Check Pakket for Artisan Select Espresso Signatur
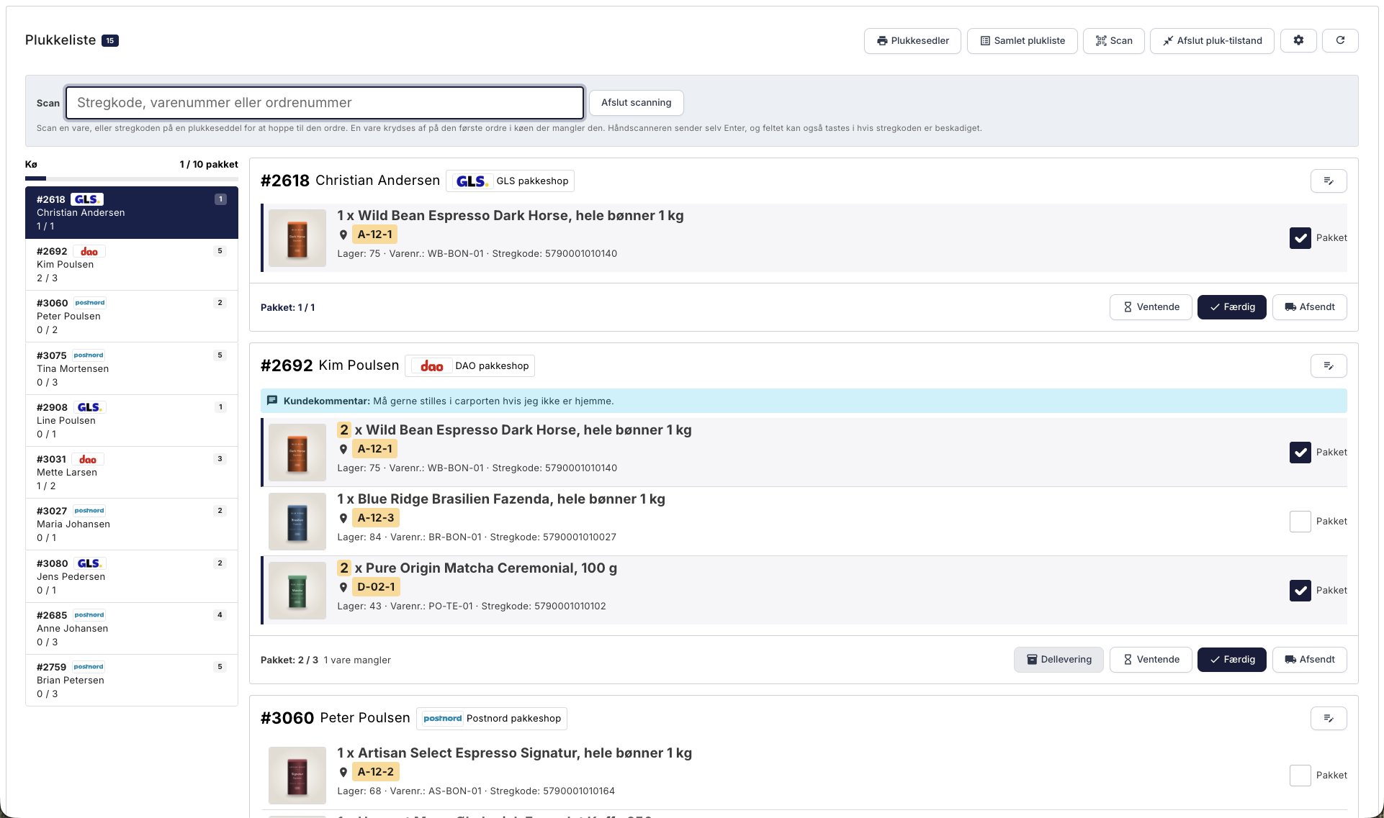1384x818 pixels. pos(1300,776)
